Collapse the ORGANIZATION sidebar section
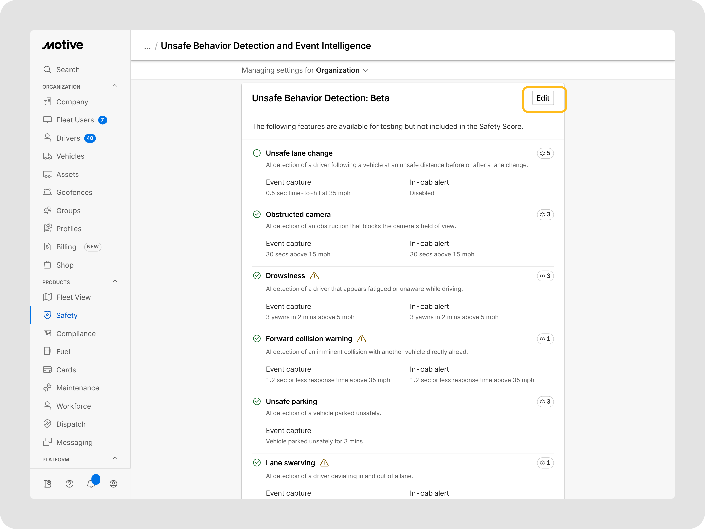Screen dimensions: 705x529 (115, 86)
